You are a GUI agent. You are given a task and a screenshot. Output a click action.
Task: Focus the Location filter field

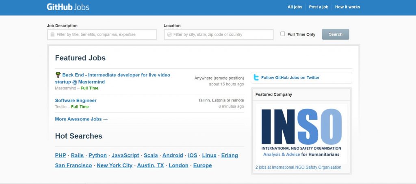pyautogui.click(x=219, y=35)
